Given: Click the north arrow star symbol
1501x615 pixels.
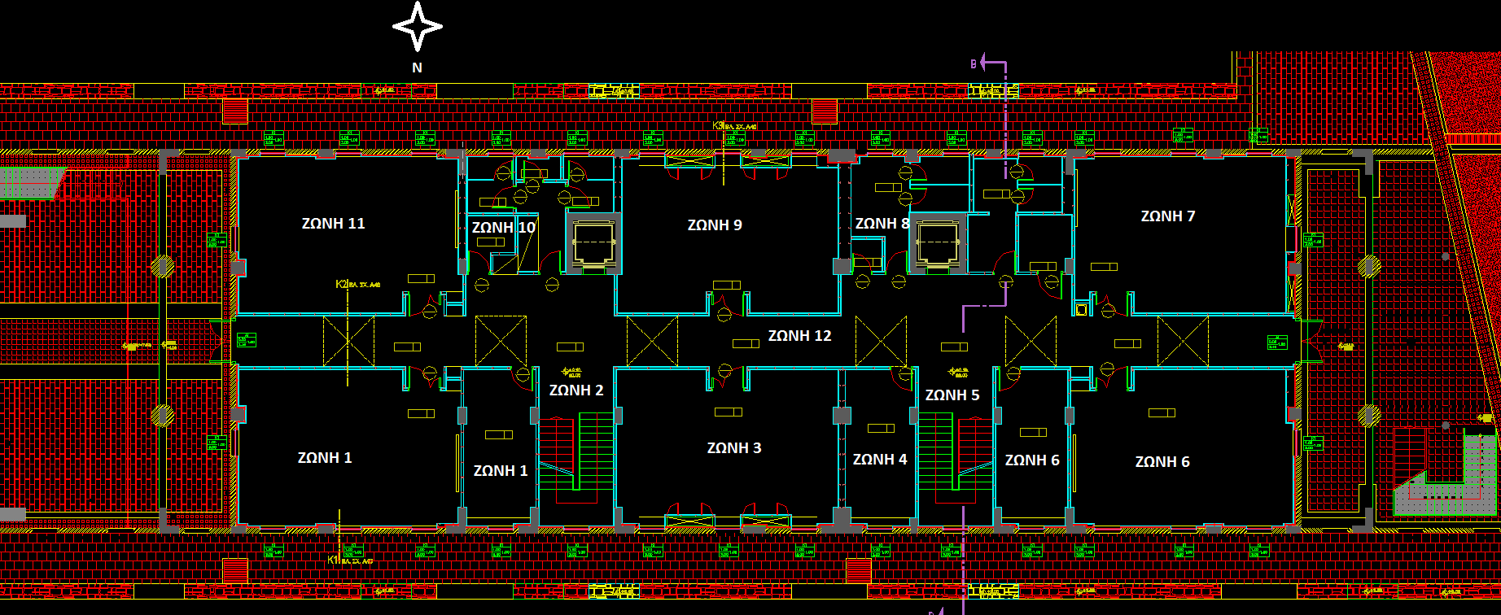Looking at the screenshot, I should tap(418, 26).
